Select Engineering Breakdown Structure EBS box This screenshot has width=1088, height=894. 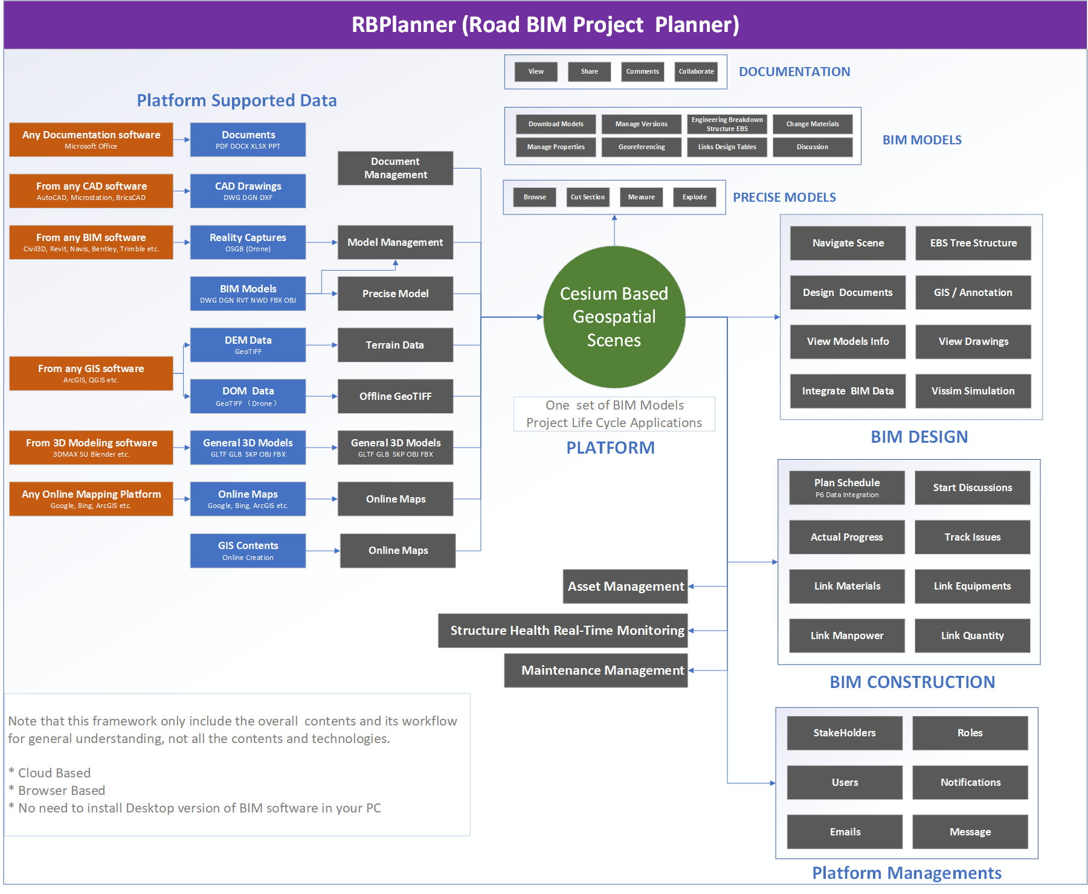tap(727, 124)
